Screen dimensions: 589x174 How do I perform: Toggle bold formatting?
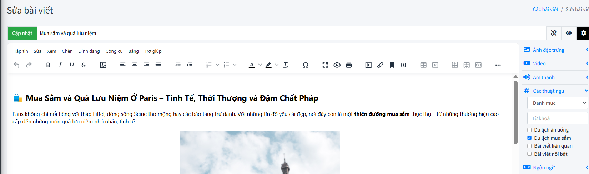point(48,65)
